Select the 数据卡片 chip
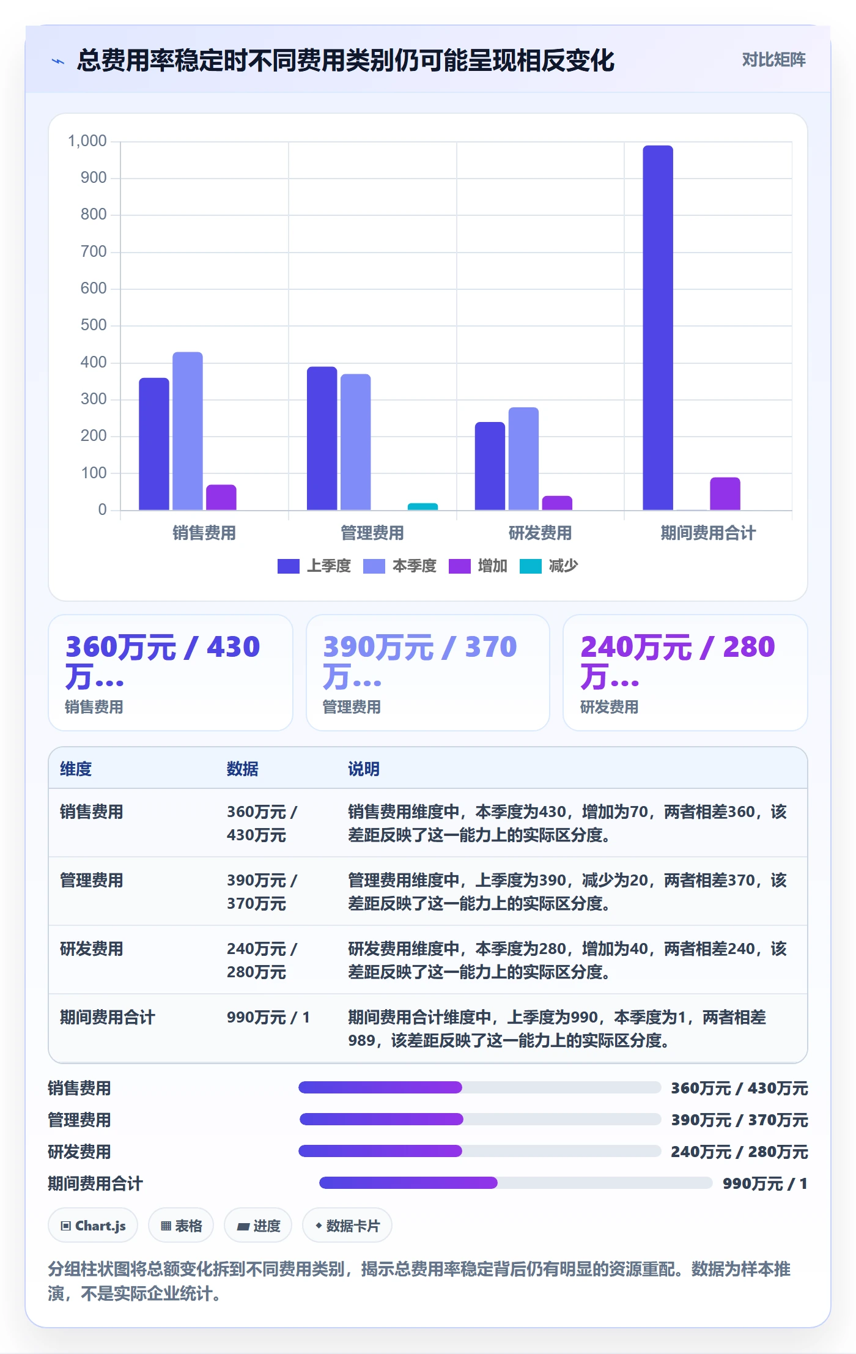Image resolution: width=856 pixels, height=1354 pixels. [x=347, y=1226]
